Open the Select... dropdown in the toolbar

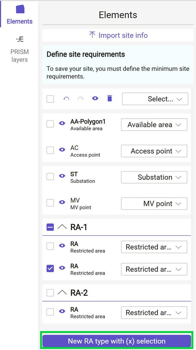click(155, 99)
